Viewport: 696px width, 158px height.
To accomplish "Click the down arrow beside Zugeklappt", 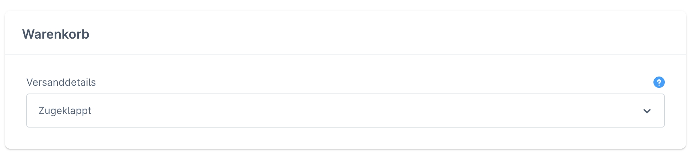I will click(647, 111).
